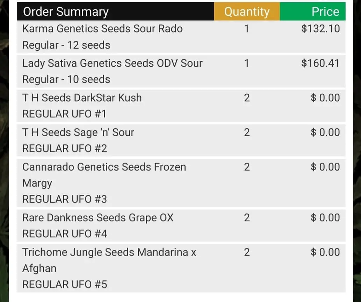
Task: Open T H Seeds Sage 'n' Sour
Action: pos(78,132)
